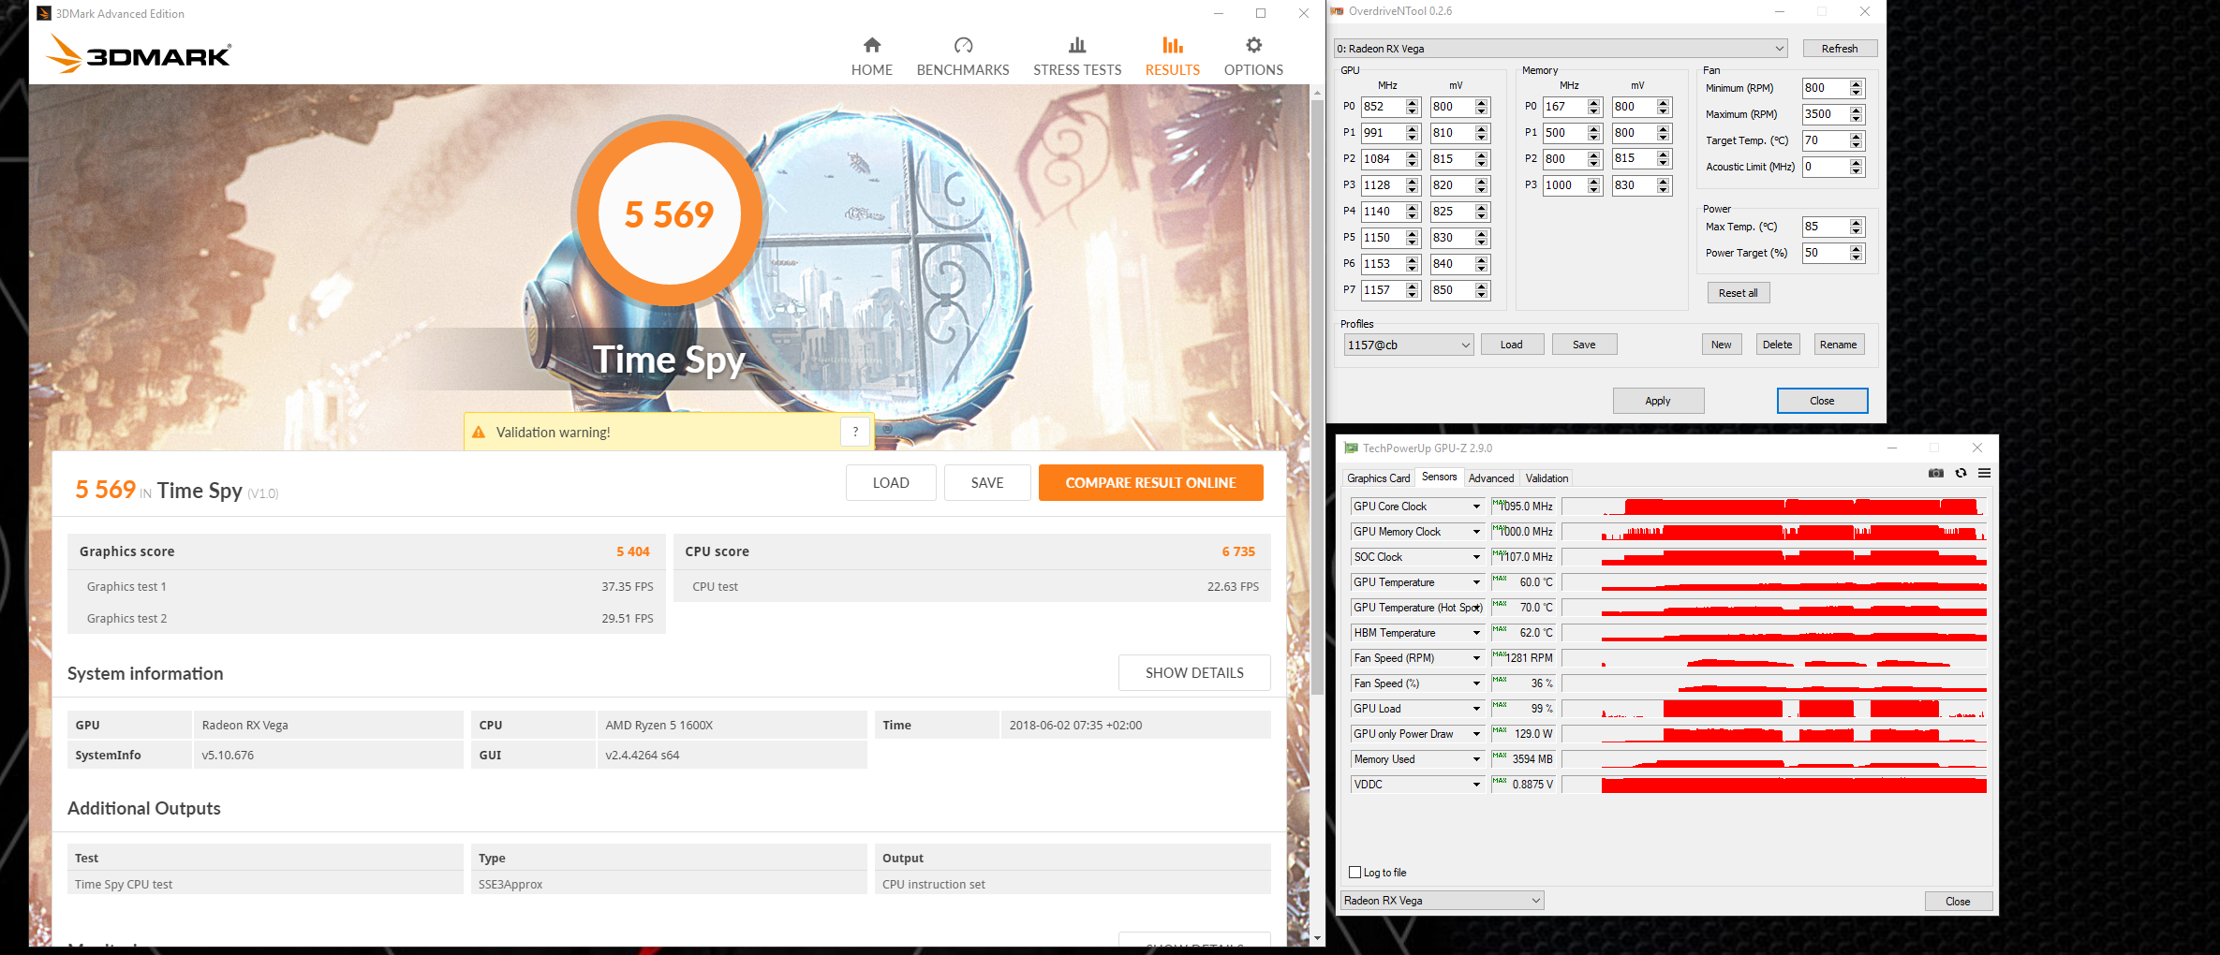Save the current profile
This screenshot has width=2220, height=955.
[x=1584, y=345]
